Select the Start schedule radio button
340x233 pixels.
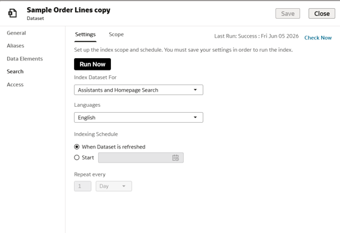pyautogui.click(x=77, y=157)
